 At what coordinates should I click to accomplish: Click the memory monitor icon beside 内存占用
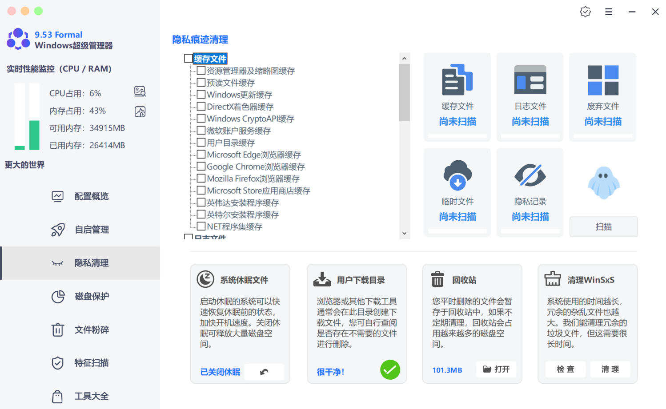140,111
